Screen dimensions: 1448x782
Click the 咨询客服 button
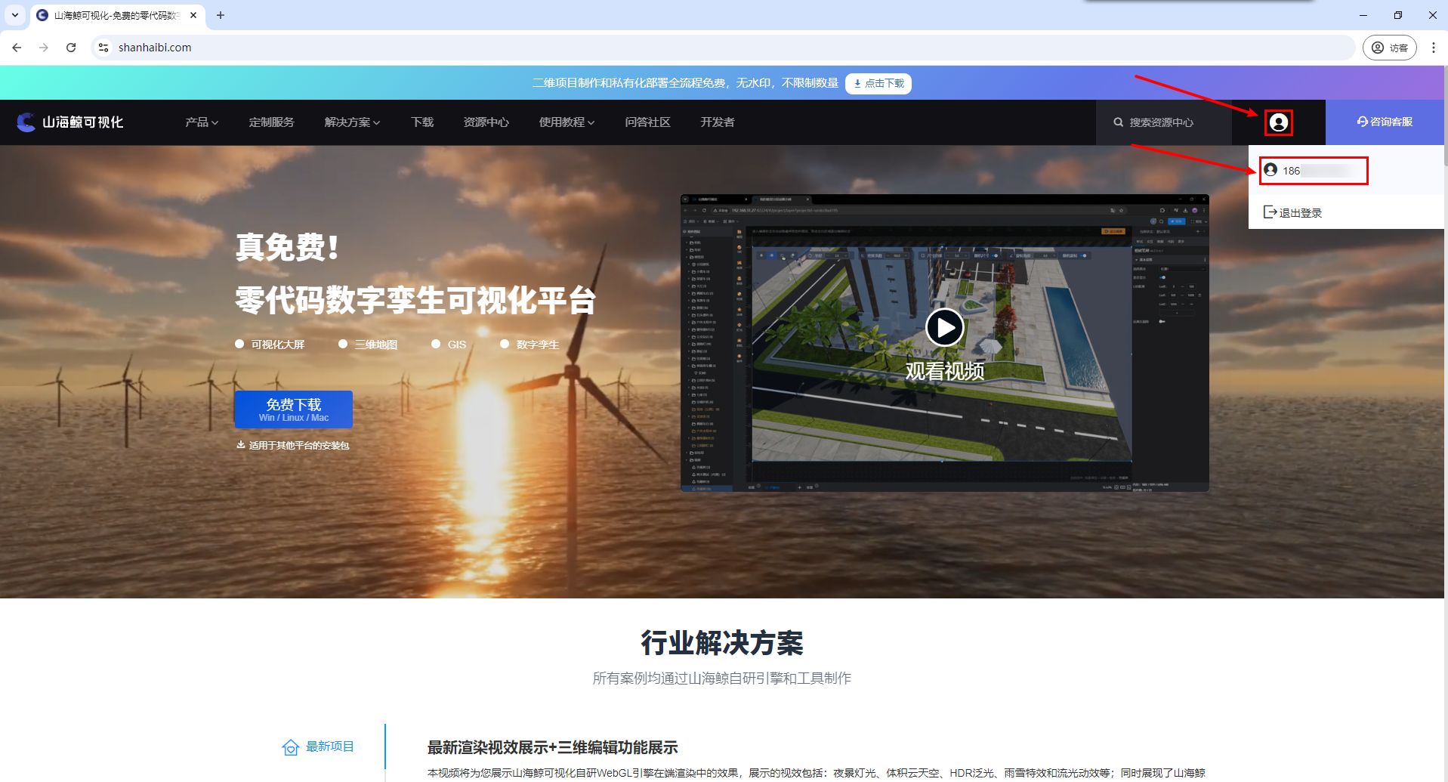(x=1385, y=122)
